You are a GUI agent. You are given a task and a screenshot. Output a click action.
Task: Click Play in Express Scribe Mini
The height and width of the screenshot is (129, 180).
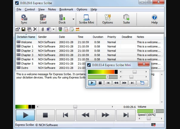coord(92,83)
